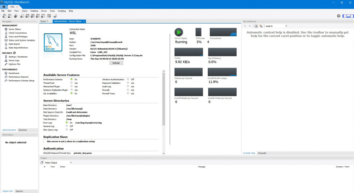Open Client Connections in Navigator

tap(18, 33)
